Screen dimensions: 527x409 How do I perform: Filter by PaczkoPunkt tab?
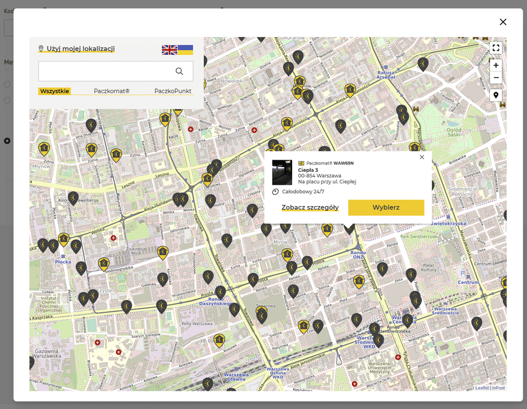[173, 91]
